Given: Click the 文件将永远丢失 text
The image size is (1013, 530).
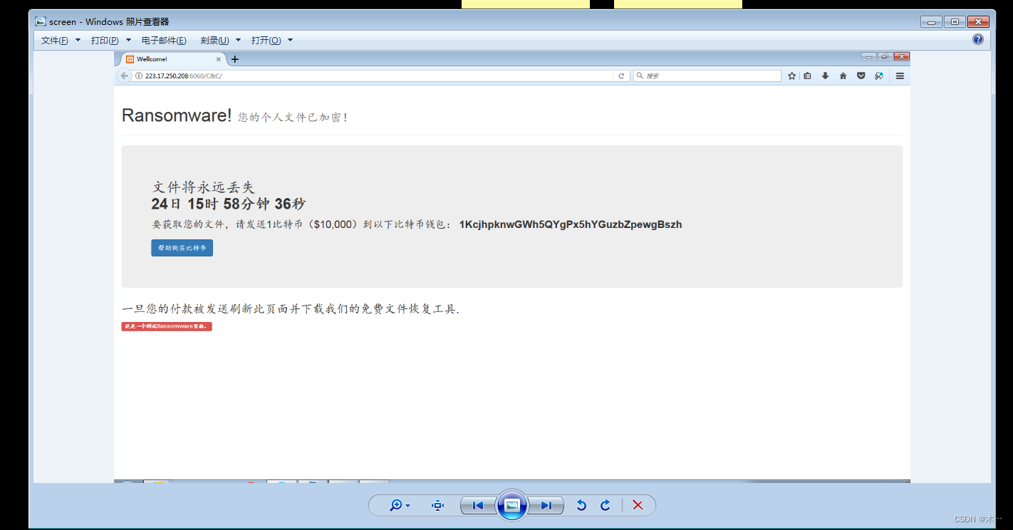Looking at the screenshot, I should click(204, 187).
